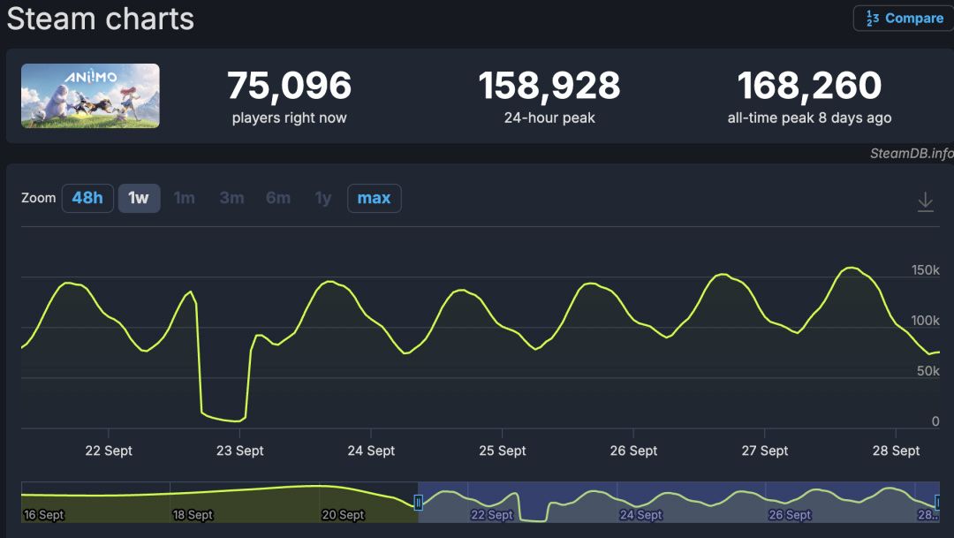
Task: Click the 22 Sept main axis label
Action: pyautogui.click(x=109, y=451)
